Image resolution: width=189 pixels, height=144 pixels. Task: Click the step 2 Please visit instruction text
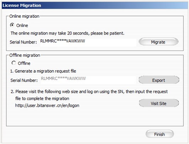point(89,92)
